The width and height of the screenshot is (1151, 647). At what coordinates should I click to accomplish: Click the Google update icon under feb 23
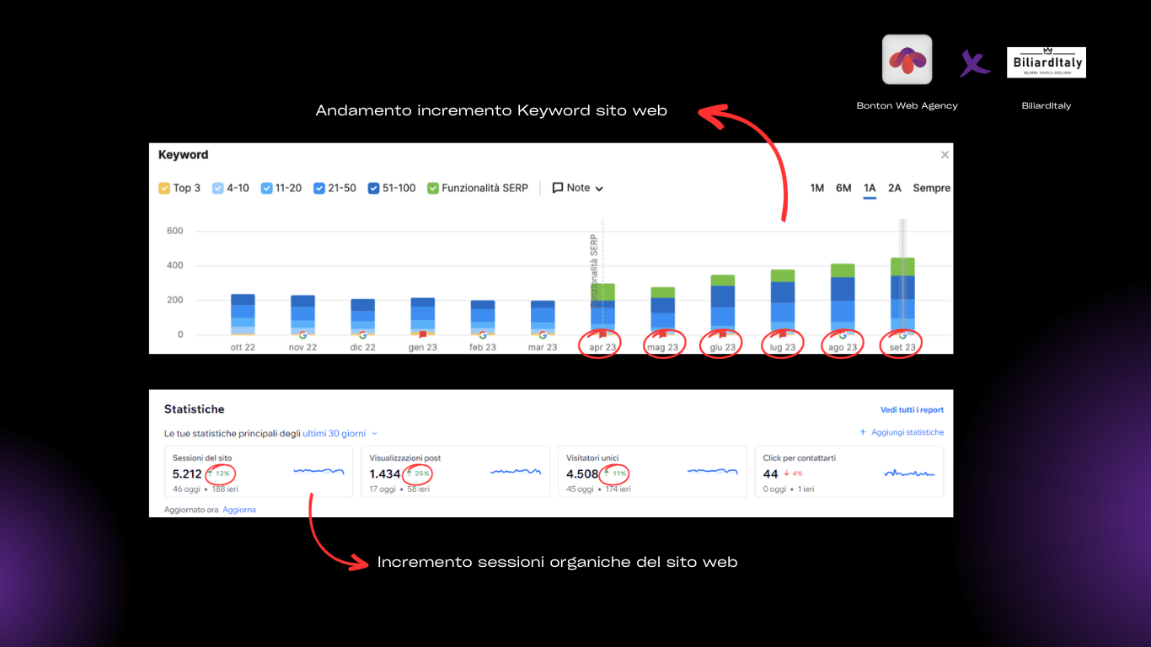point(483,334)
